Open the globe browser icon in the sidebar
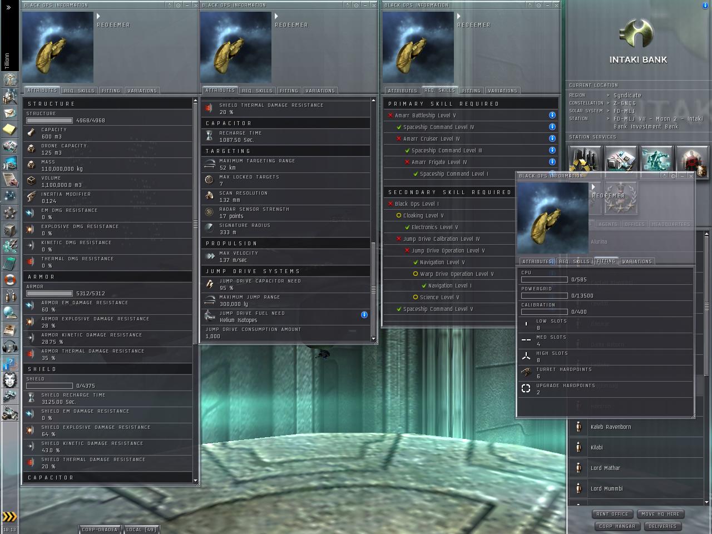Screen dimensions: 712x534 point(9,313)
